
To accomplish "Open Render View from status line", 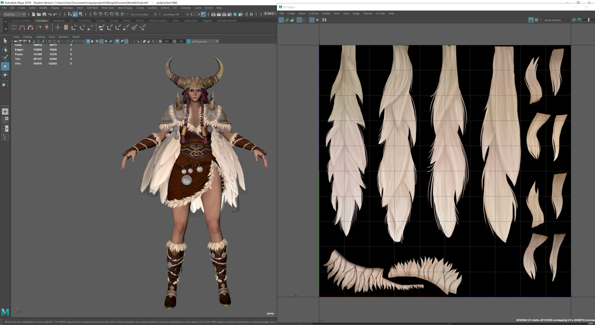I will 213,14.
